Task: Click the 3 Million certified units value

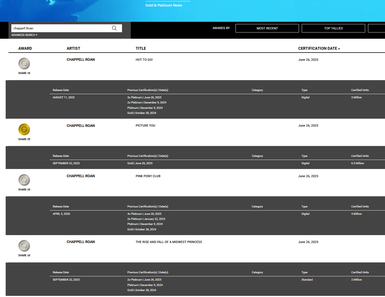Action: tap(356, 97)
